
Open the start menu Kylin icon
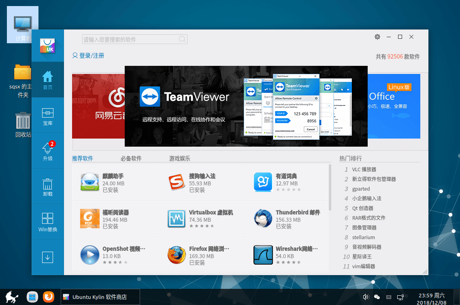pyautogui.click(x=12, y=297)
